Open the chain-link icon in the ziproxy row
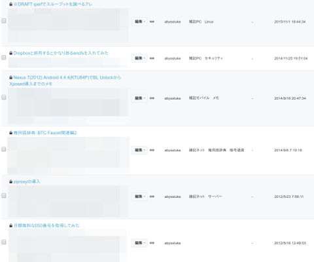314x262 pixels. point(152,196)
